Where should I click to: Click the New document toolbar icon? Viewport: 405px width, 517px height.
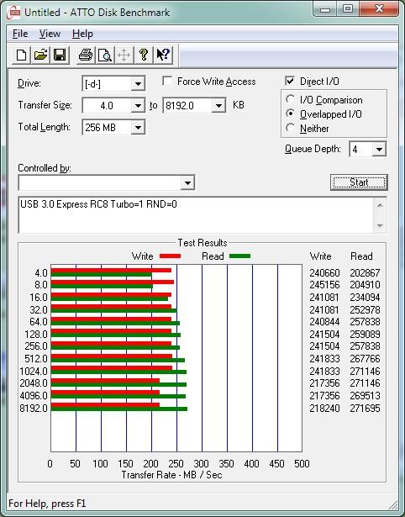click(x=21, y=55)
